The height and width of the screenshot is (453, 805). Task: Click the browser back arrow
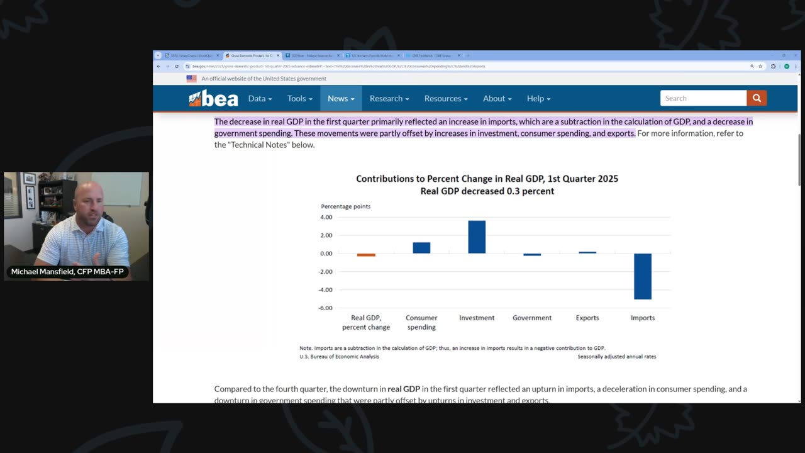[x=158, y=66]
